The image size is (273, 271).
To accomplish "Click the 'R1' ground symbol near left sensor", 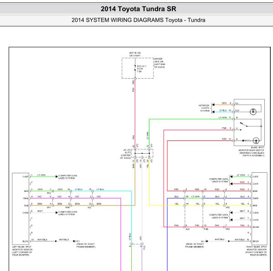I will click(74, 241).
